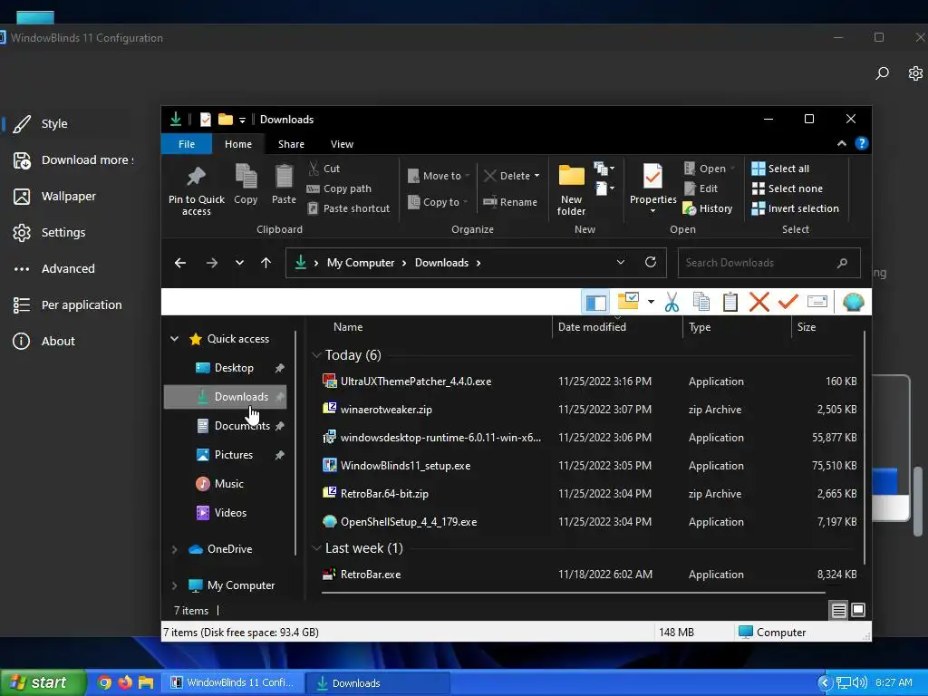Click the Rename ribbon command
The width and height of the screenshot is (928, 696).
[x=510, y=202]
